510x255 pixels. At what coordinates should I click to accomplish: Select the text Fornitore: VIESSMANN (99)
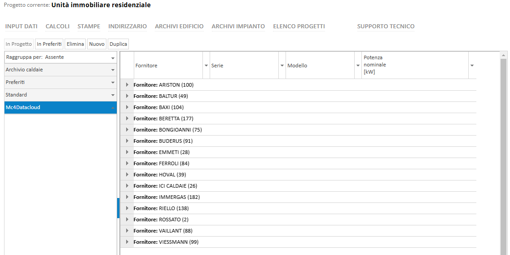(x=166, y=242)
